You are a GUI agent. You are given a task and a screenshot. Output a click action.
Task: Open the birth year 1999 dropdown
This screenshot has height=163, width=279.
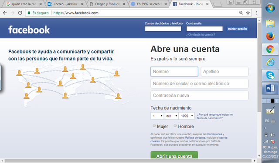(x=187, y=116)
